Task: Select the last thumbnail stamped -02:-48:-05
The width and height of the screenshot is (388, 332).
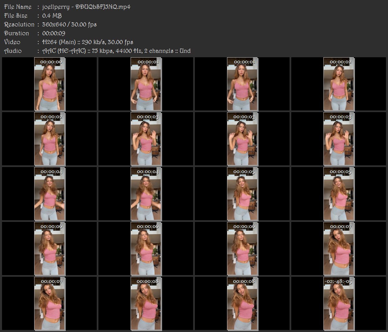Action: (x=339, y=304)
